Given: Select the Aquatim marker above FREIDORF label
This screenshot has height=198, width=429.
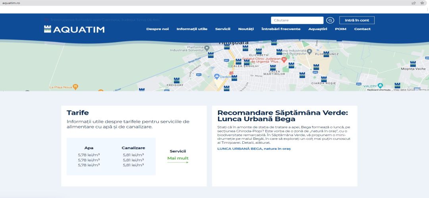Looking at the screenshot, I should coord(177,80).
